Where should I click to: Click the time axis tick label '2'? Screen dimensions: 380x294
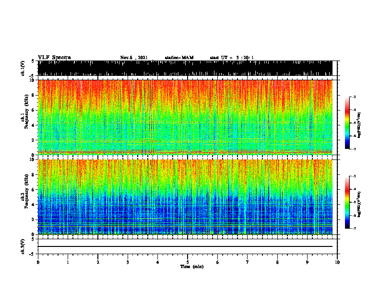pos(98,262)
